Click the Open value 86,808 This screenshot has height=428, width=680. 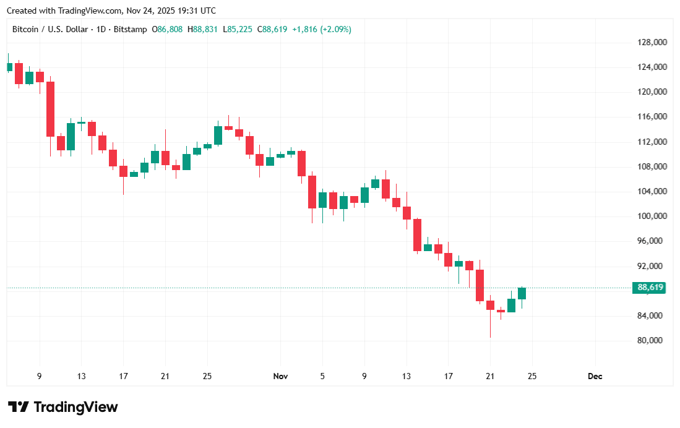(170, 29)
